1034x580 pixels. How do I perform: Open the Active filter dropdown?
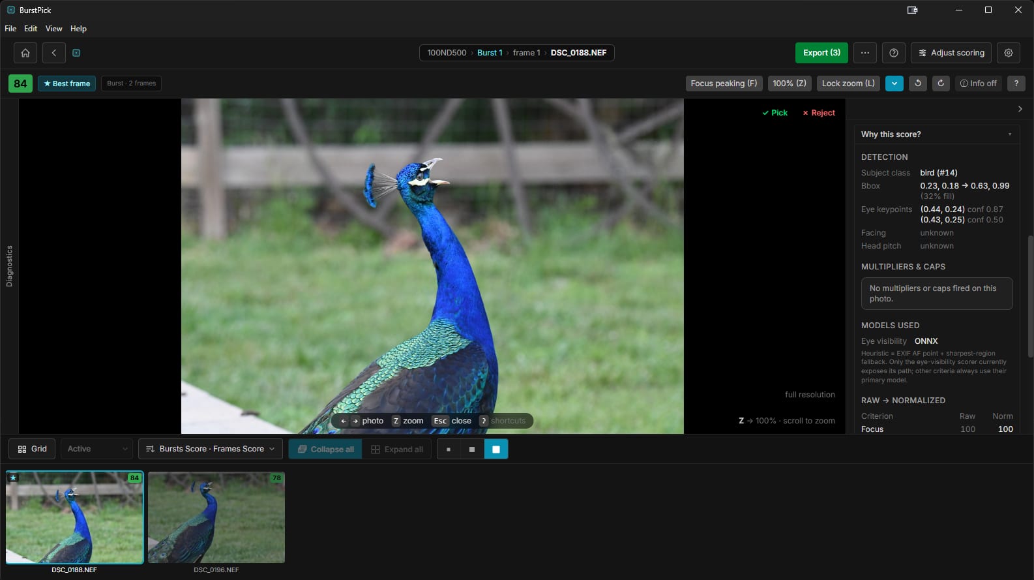click(x=96, y=449)
